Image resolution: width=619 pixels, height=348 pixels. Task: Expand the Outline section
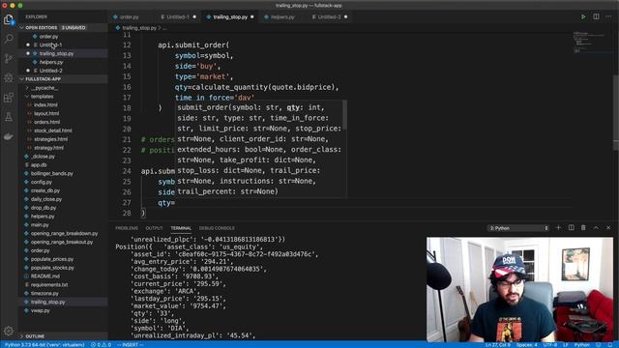63,336
